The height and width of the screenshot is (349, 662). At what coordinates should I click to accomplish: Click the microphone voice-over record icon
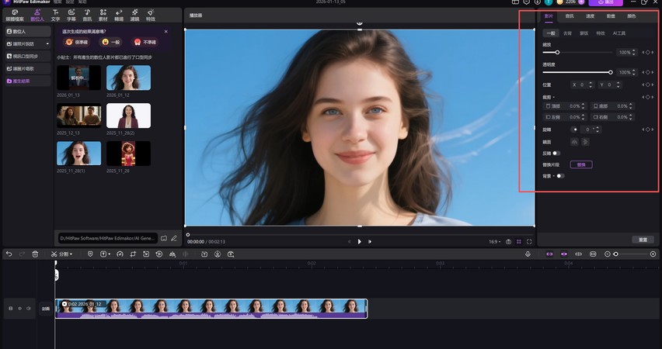pos(528,254)
